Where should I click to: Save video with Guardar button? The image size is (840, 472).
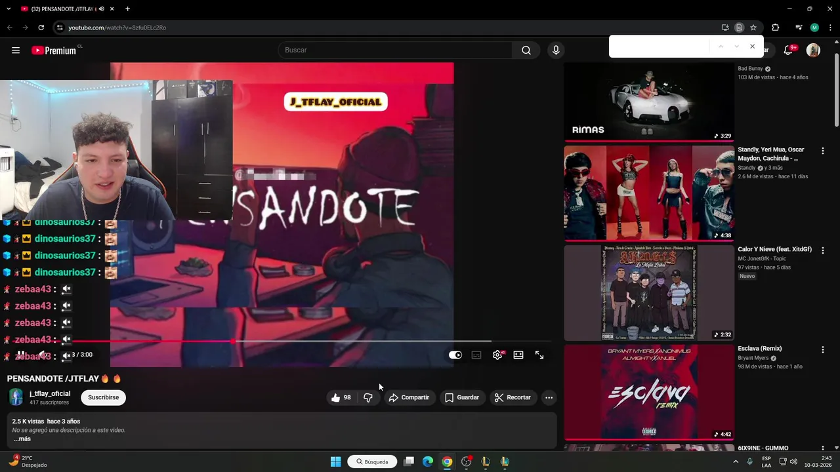tap(462, 397)
